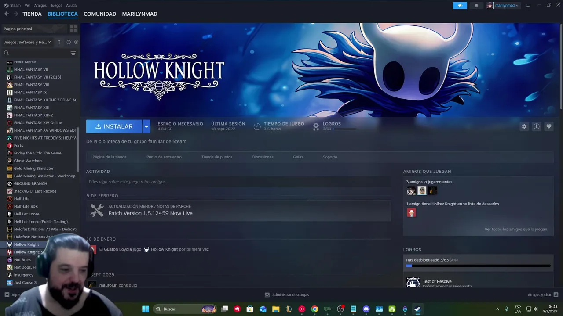563x316 pixels.
Task: Open Amigos y chat panel
Action: coord(543,295)
